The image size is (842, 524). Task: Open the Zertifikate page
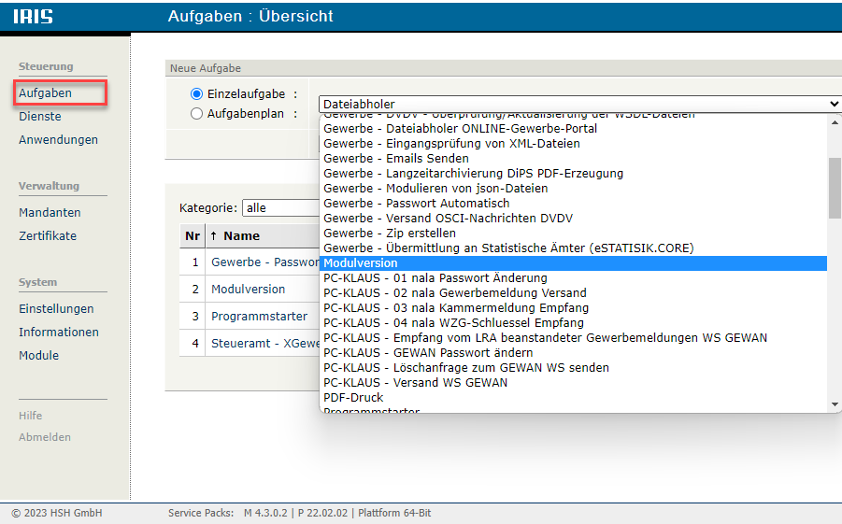point(48,236)
